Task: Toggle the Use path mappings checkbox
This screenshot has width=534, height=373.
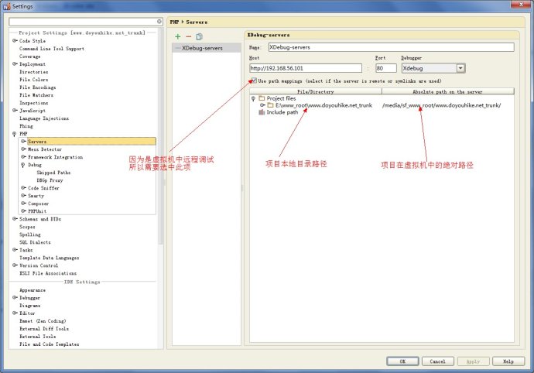Action: [254, 80]
